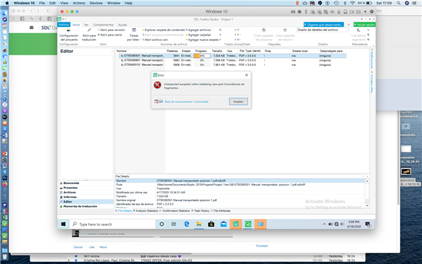Click the save error details icon

161,102
